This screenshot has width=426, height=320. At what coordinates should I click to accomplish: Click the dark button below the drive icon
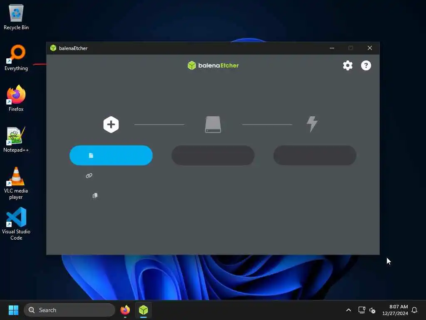click(x=213, y=155)
